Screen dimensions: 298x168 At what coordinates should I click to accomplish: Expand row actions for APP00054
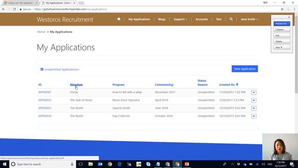[254, 116]
